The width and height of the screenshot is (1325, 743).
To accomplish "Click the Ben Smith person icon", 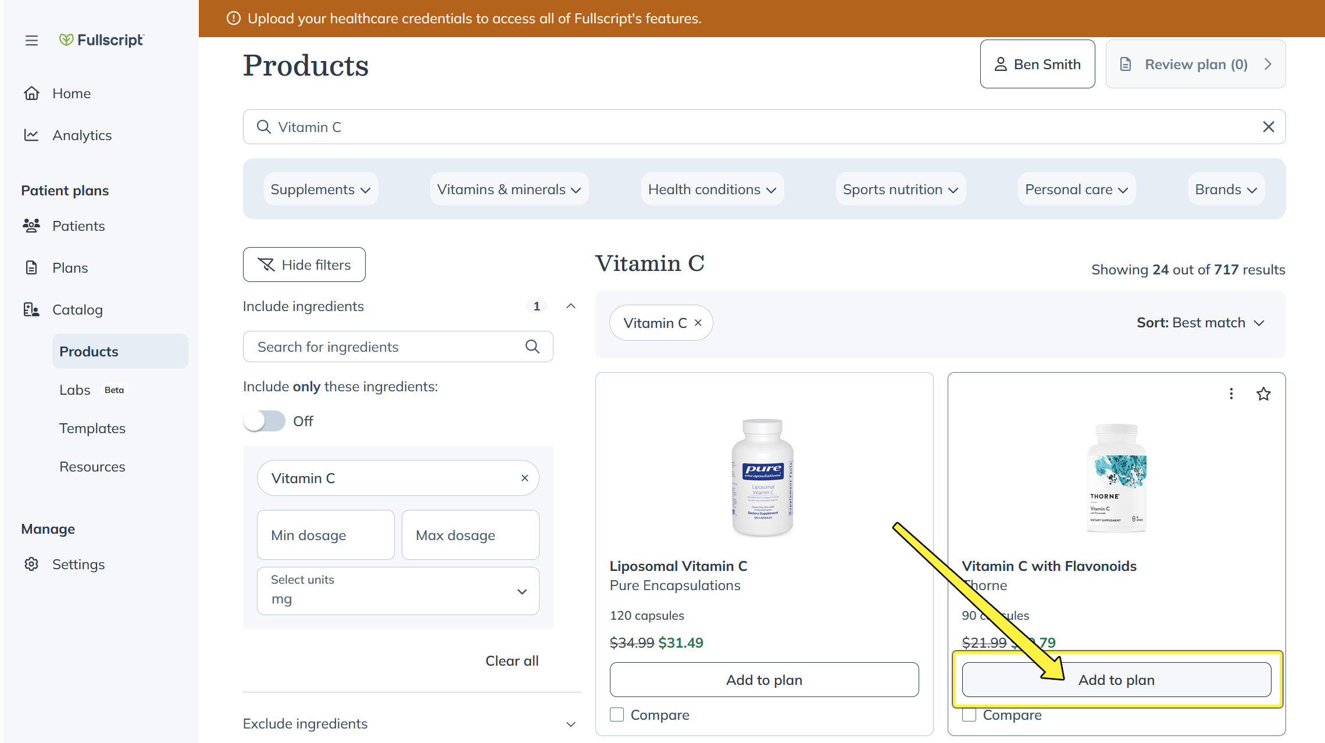I will click(1001, 64).
